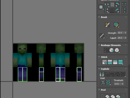
Task: Click the Rotate +90 clockwise arrow icon
Action: [x=118, y=11]
